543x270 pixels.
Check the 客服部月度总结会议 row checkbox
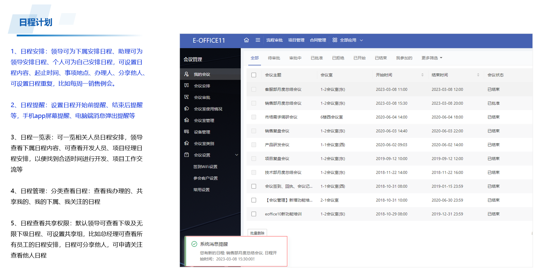(x=254, y=89)
